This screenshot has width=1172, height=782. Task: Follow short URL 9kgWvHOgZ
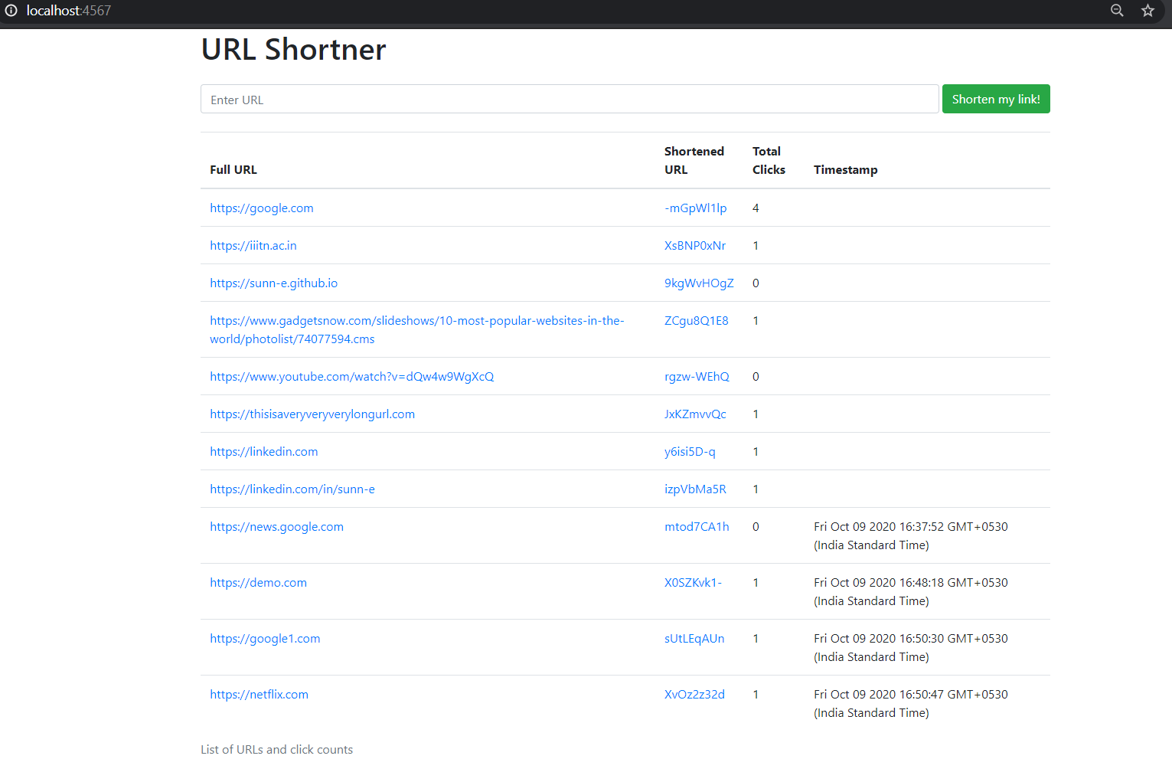[x=699, y=283]
